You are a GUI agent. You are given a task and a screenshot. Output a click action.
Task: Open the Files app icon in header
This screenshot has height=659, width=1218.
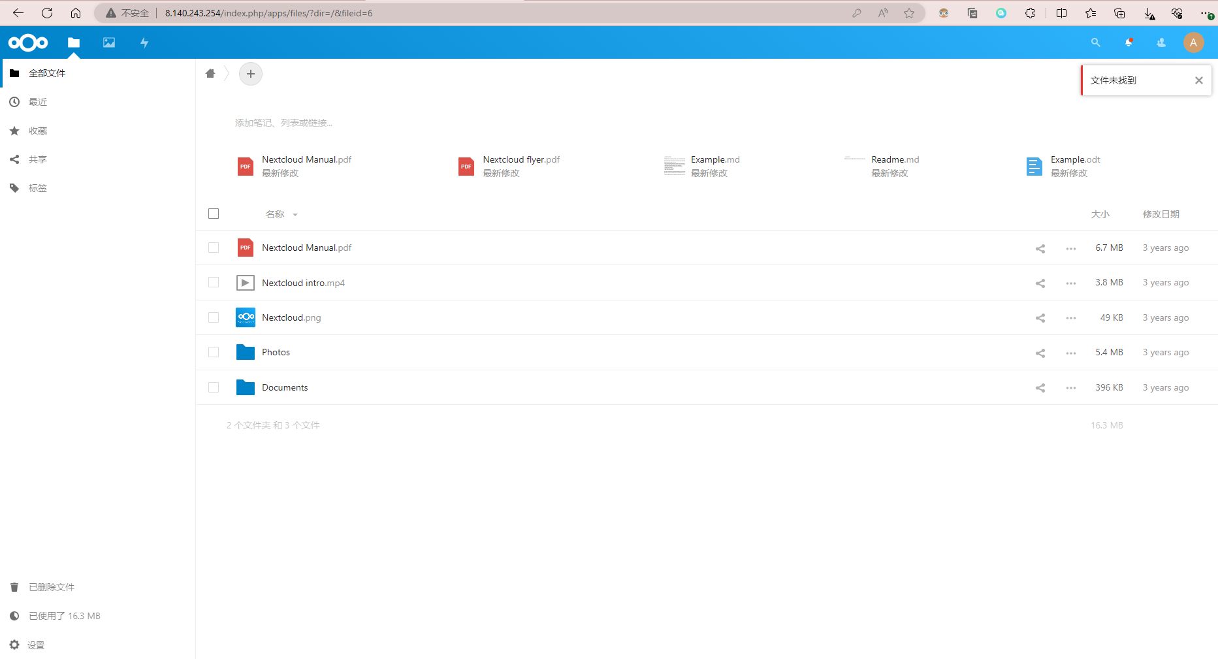tap(74, 42)
